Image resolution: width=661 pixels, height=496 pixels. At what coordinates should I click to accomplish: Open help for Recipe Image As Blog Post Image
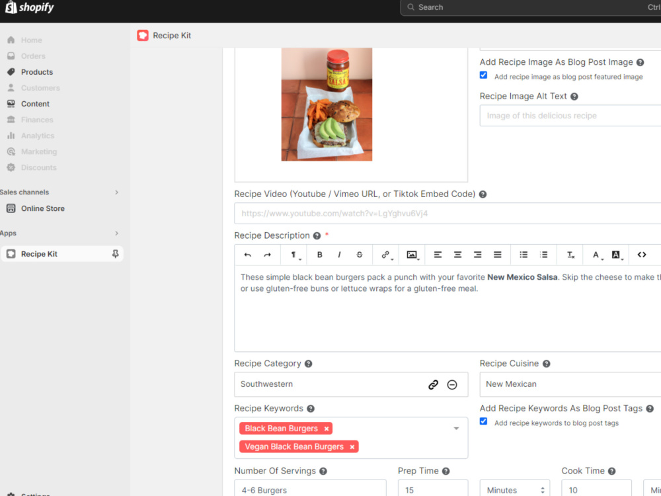tap(640, 62)
